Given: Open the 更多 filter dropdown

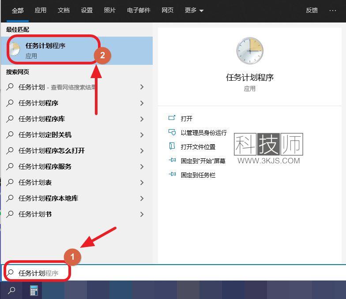Looking at the screenshot, I should pyautogui.click(x=194, y=11).
